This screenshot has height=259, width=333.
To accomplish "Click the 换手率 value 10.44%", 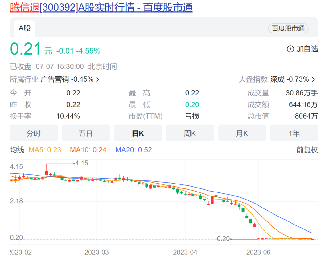I will click(x=68, y=116).
